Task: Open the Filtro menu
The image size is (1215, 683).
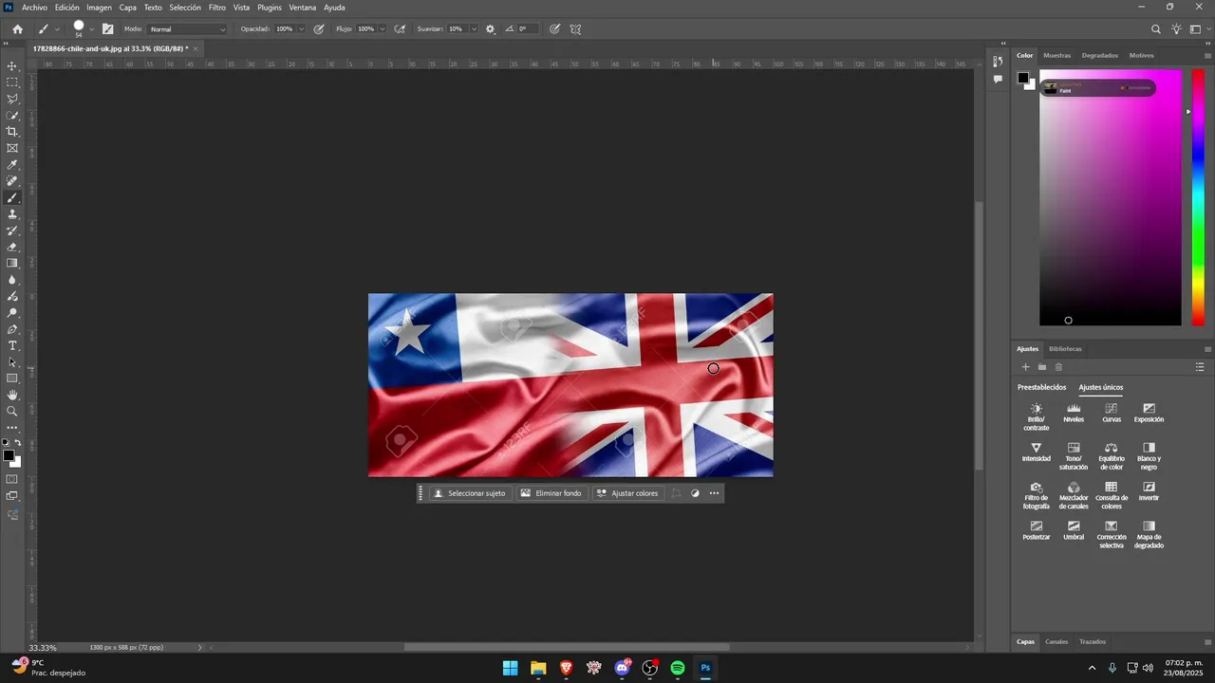Action: pyautogui.click(x=217, y=8)
